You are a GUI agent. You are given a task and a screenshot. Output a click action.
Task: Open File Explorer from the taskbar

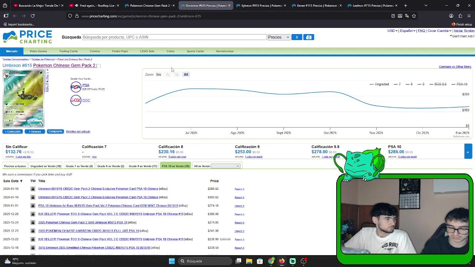pos(249,261)
